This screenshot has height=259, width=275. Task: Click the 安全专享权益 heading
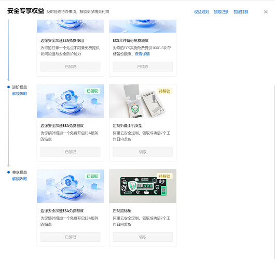[25, 11]
